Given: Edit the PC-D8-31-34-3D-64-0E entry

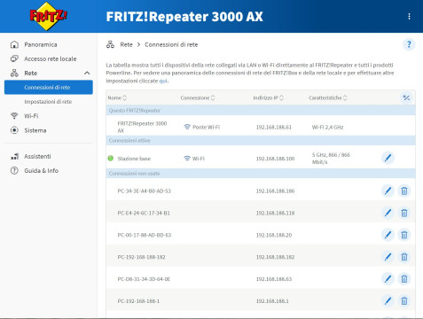Looking at the screenshot, I should 388,279.
